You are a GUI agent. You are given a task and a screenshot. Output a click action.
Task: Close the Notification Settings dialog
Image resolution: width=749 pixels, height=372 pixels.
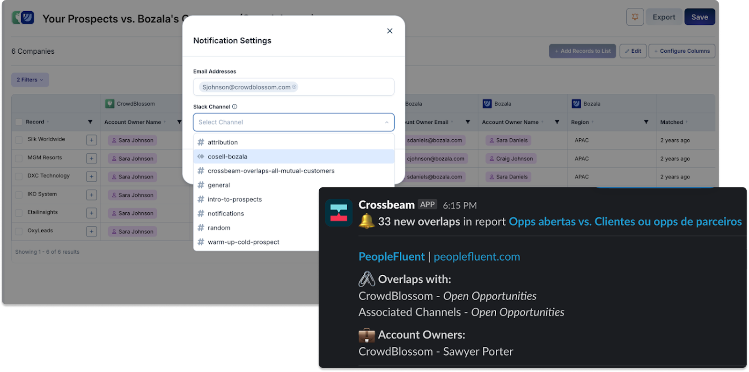pos(389,31)
